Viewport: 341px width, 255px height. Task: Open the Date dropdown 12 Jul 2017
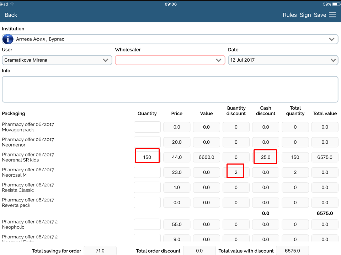[283, 60]
